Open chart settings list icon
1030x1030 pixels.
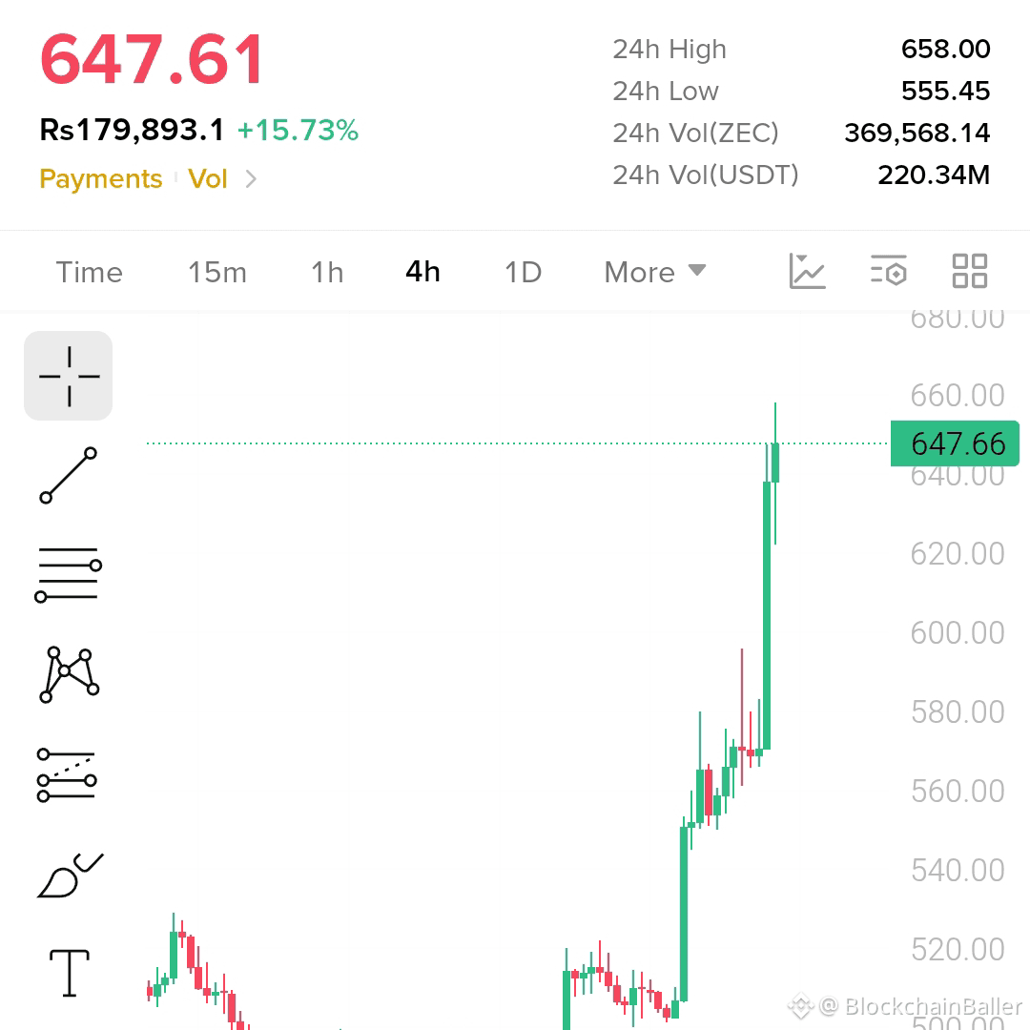(x=888, y=271)
